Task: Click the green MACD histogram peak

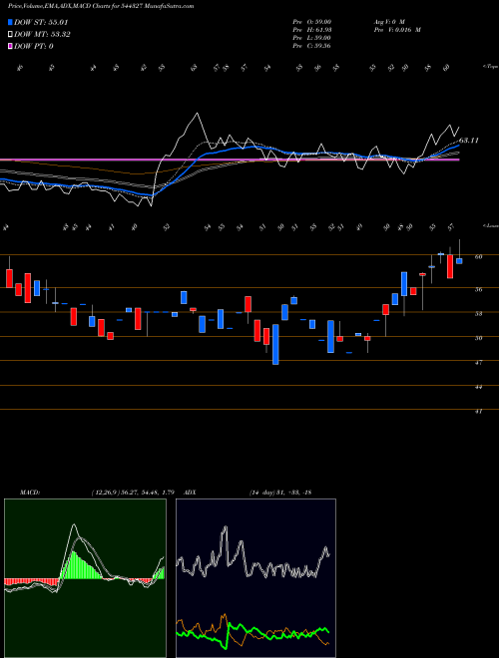Action: [x=74, y=565]
